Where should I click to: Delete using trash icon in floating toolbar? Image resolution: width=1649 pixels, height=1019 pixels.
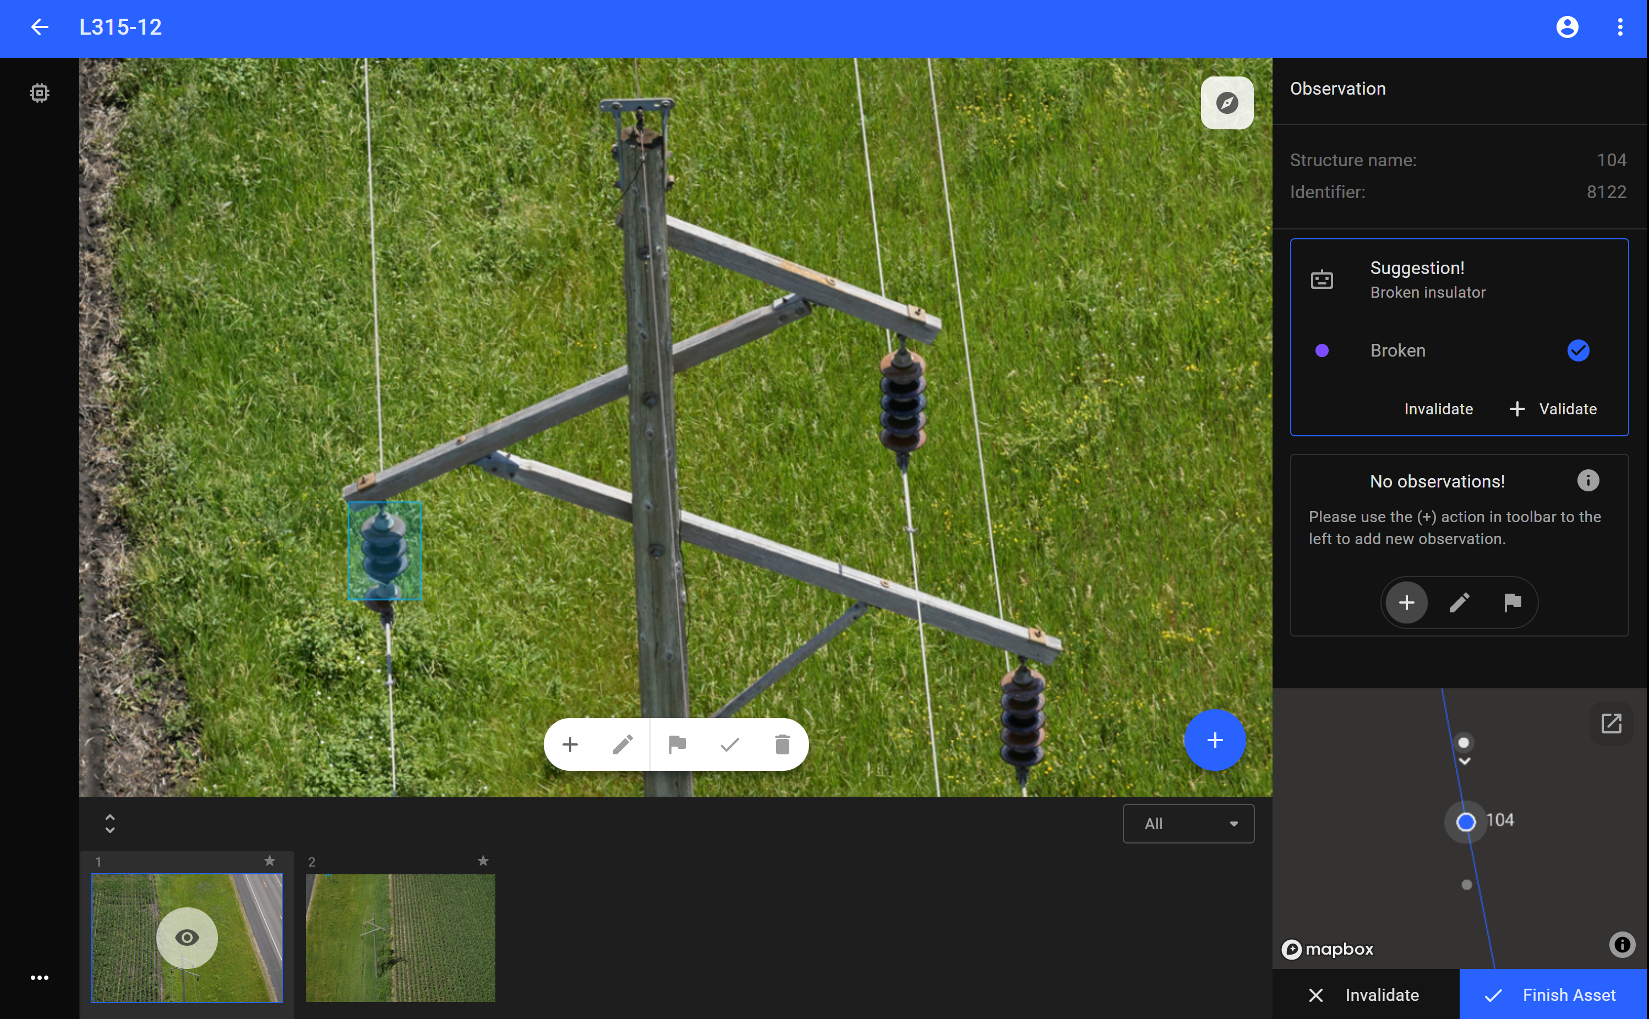coord(782,744)
